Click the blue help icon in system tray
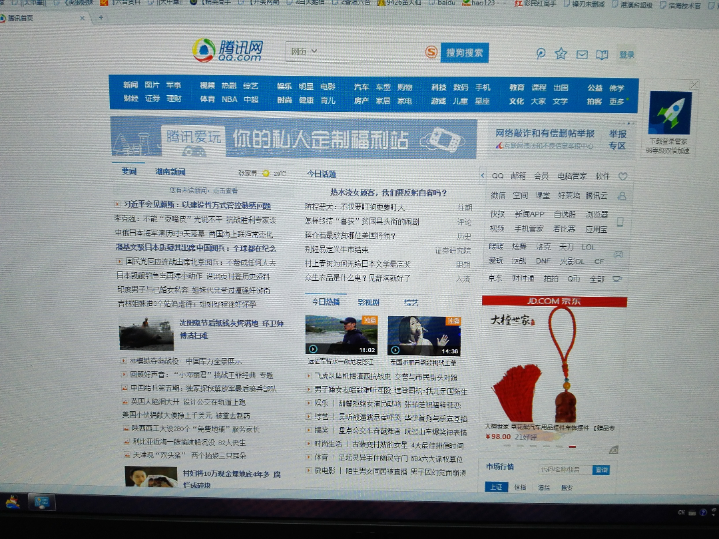Viewport: 719px width, 539px height. [x=703, y=512]
